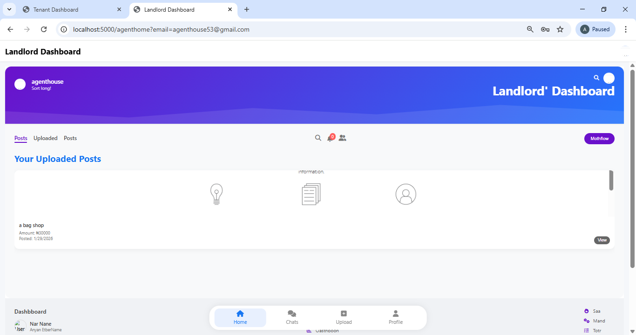Click the people icon next to notifications
The height and width of the screenshot is (335, 636).
tap(343, 138)
